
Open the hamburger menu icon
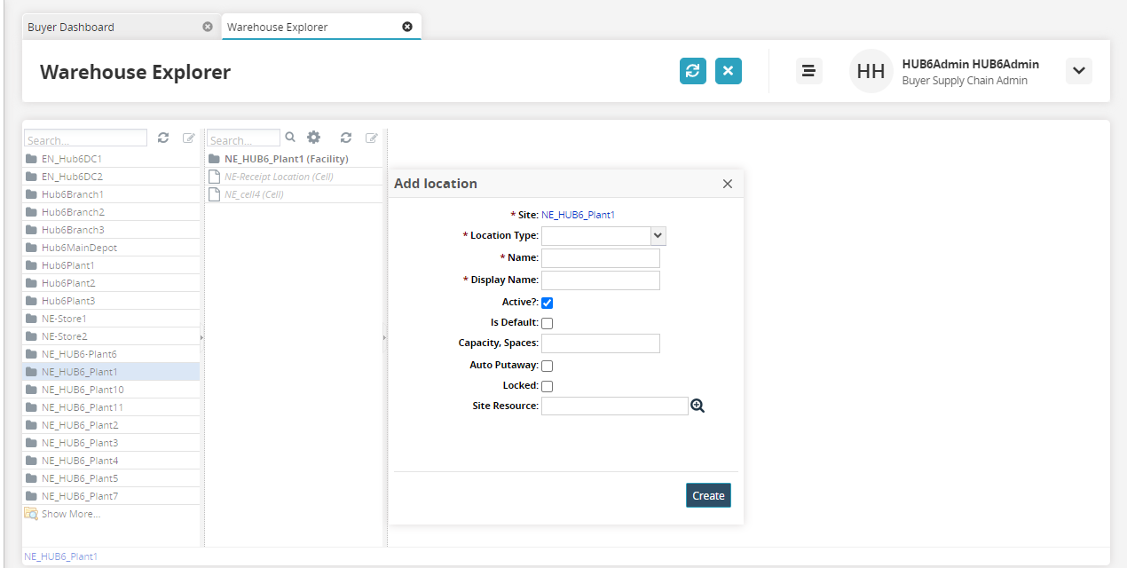(808, 71)
